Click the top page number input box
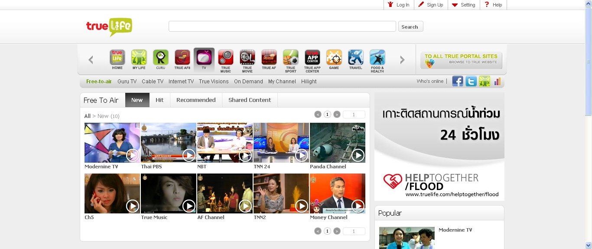This screenshot has height=249, width=592. (354, 115)
